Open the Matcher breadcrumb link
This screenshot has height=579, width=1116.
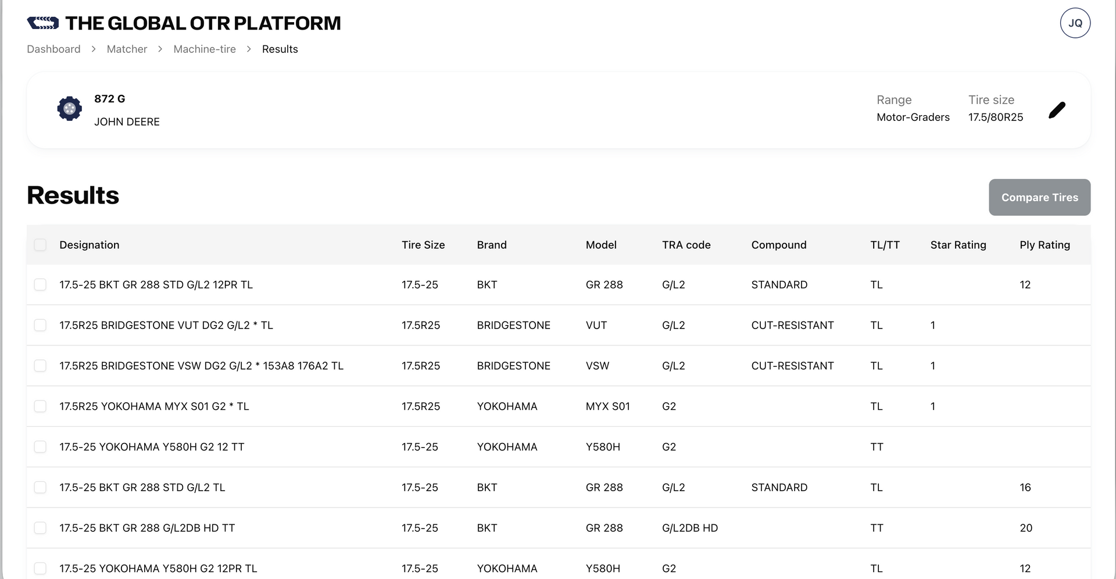(127, 49)
